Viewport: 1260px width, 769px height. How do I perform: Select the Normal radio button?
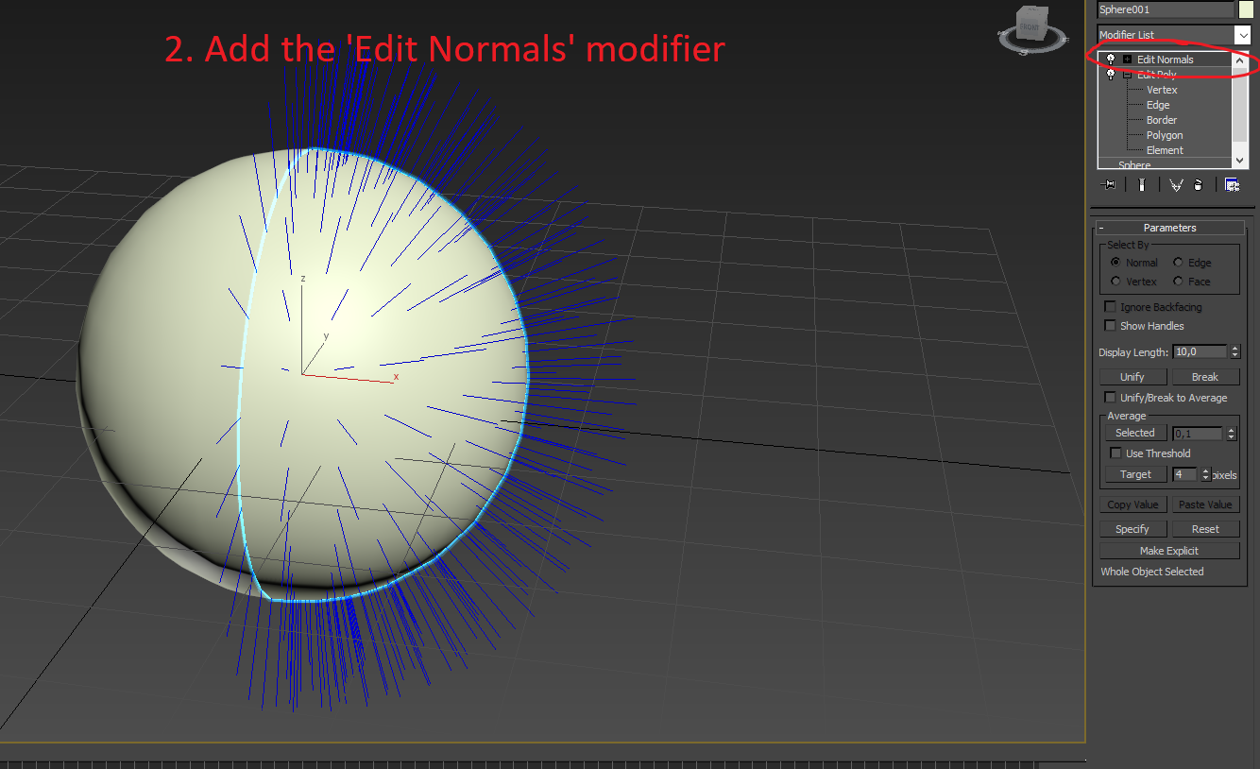tap(1116, 263)
